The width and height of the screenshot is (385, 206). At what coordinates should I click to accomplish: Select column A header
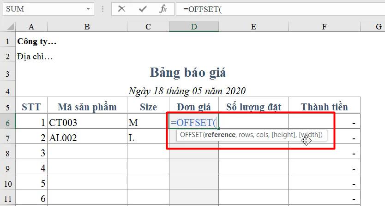31,27
